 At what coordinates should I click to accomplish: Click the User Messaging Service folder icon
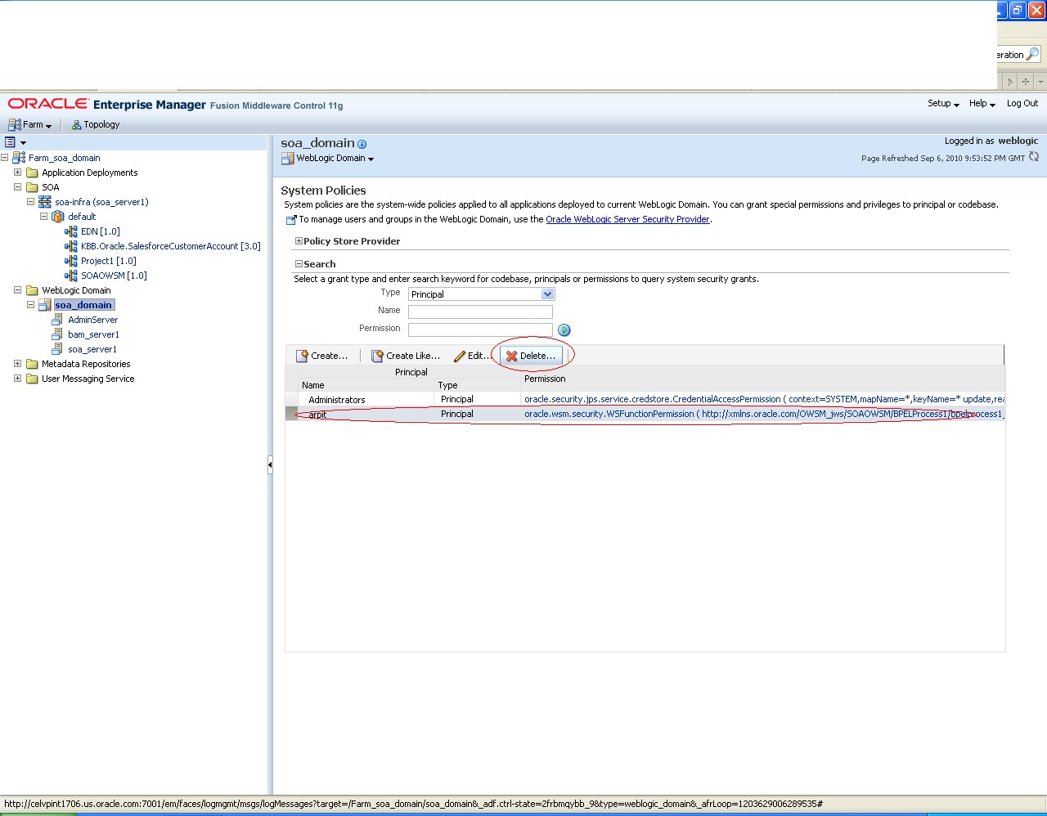coord(33,379)
